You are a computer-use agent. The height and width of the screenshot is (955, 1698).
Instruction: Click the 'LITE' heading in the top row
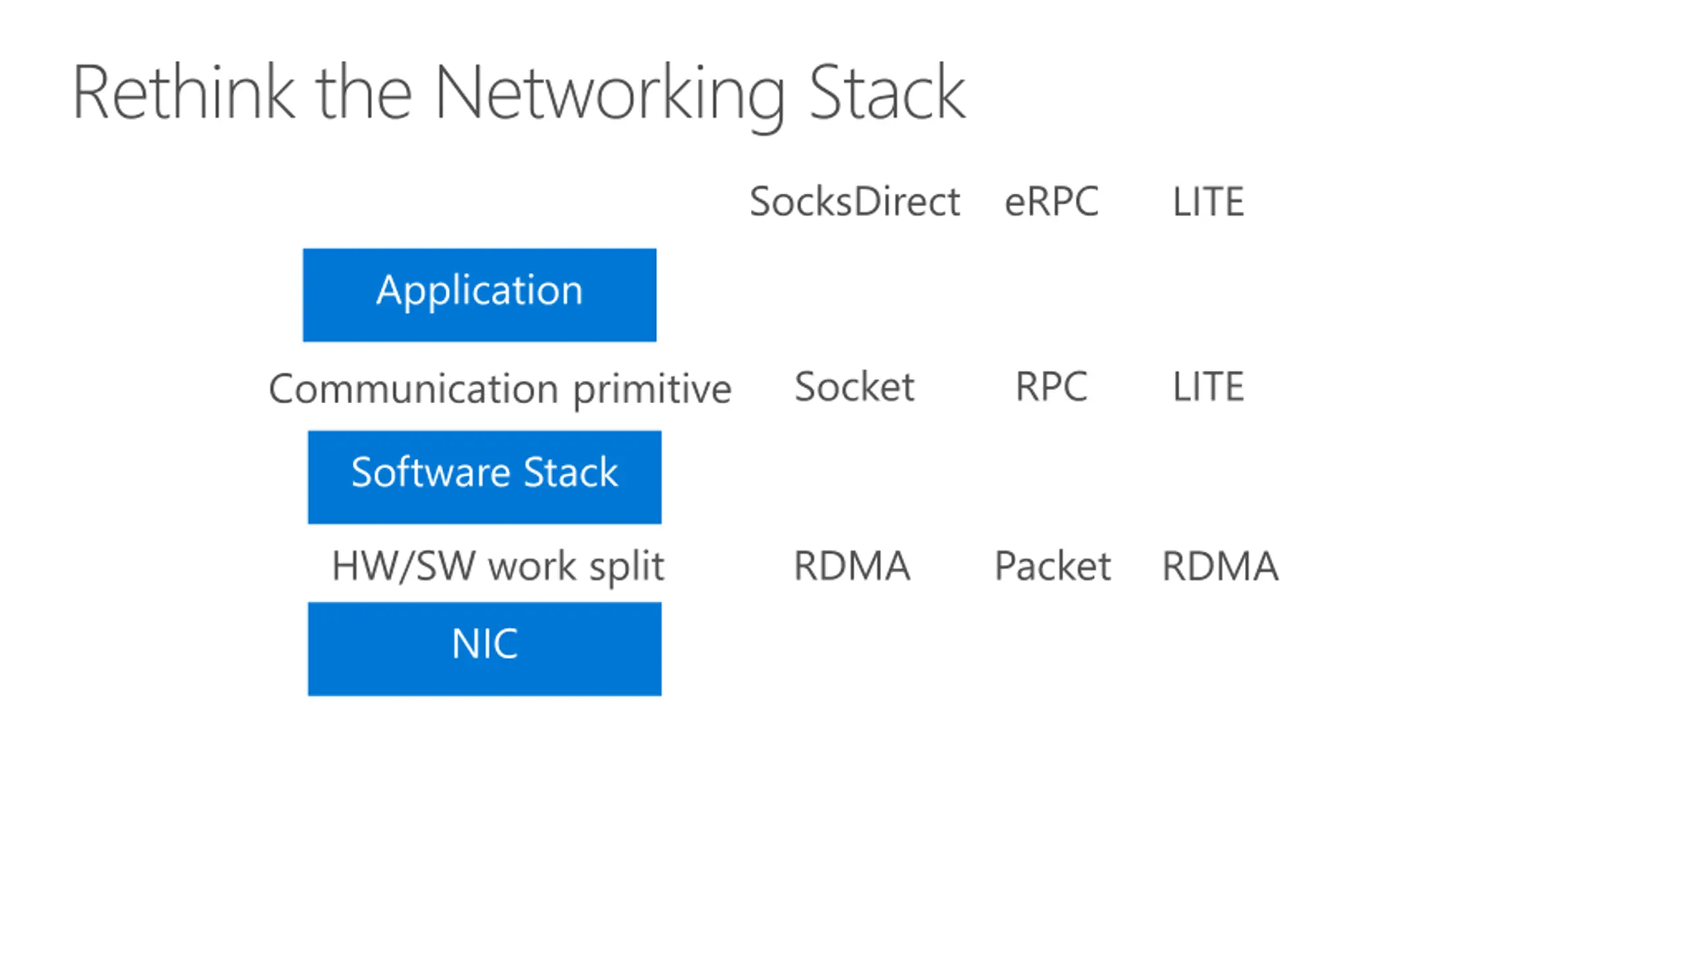click(1208, 201)
